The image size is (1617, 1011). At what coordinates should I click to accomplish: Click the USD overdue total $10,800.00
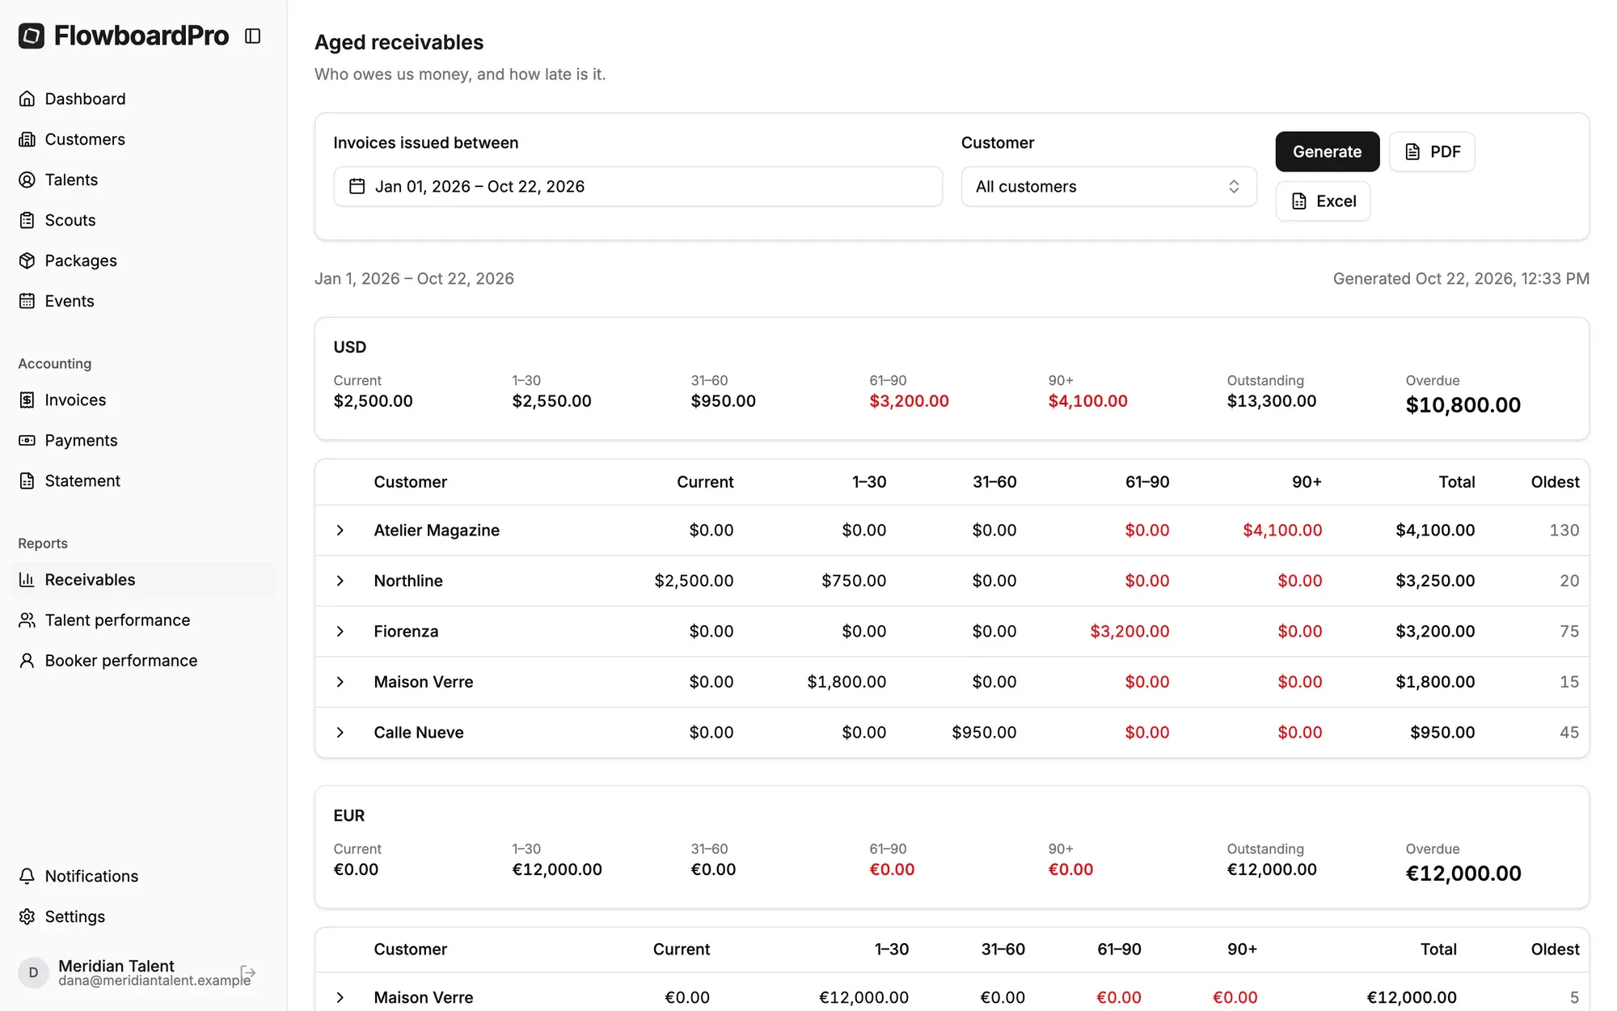1463,404
